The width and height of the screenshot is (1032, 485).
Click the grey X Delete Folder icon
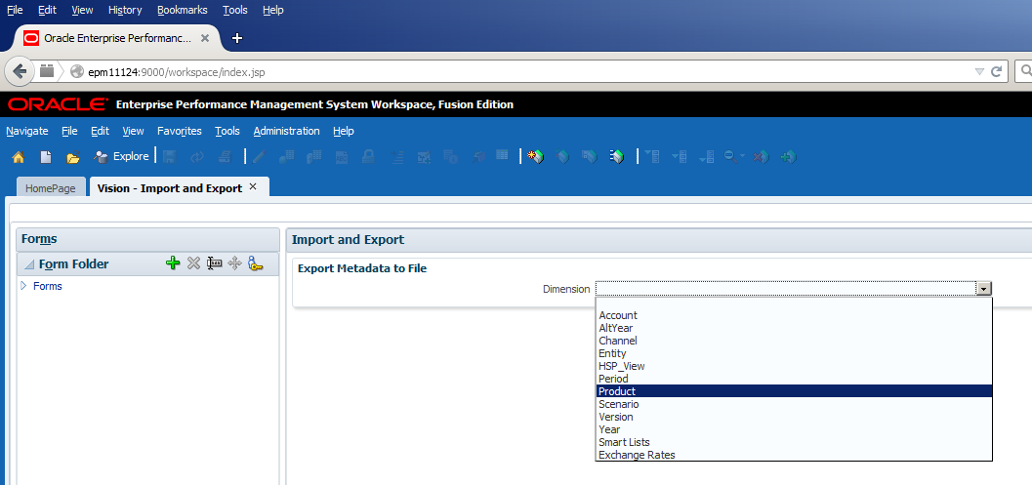tap(193, 263)
